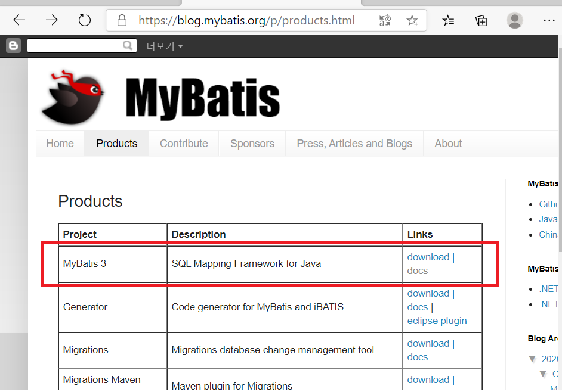
Task: Click Maven plugin for Migrations text
Action: point(232,386)
